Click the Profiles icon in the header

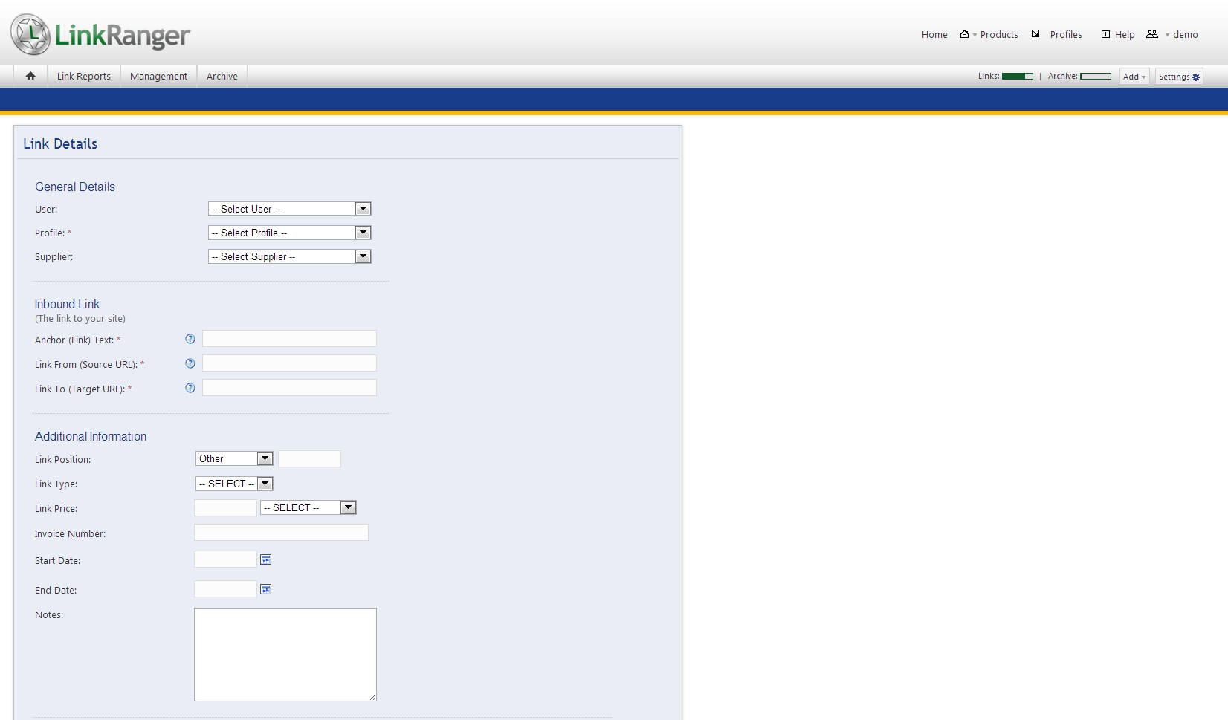click(1035, 34)
